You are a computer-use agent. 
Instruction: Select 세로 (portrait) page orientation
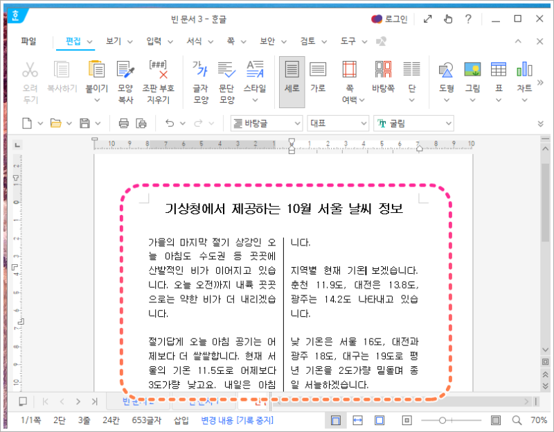[292, 82]
